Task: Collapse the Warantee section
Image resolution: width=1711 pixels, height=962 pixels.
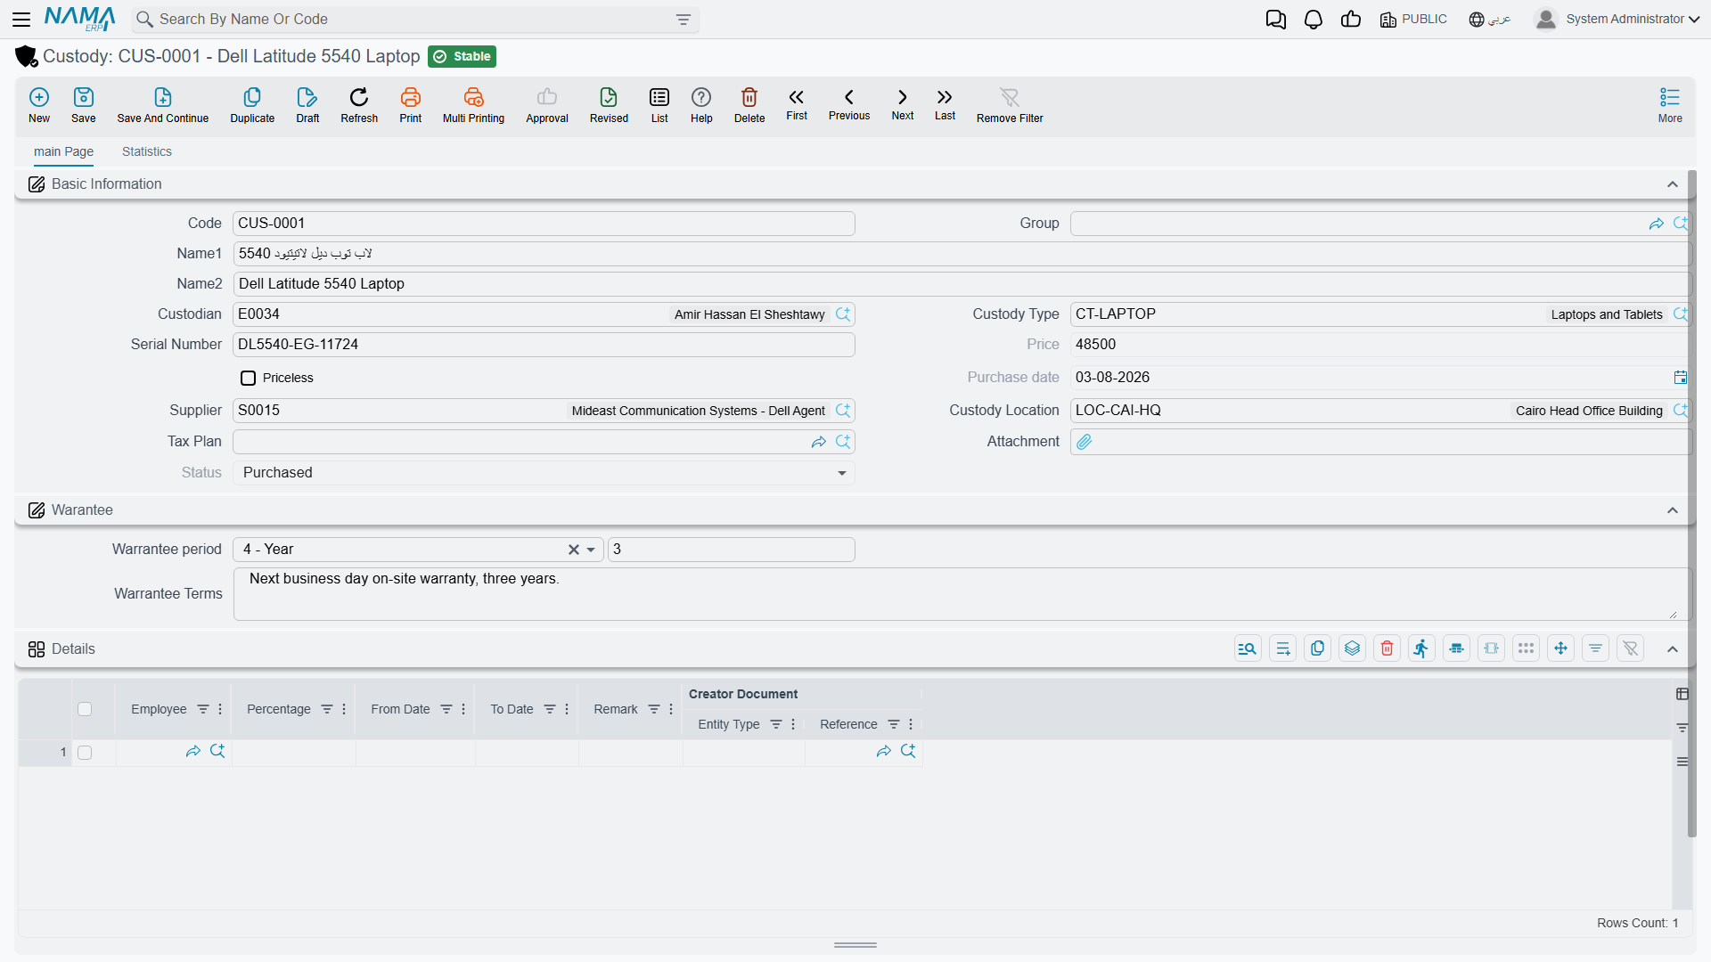Action: click(1673, 510)
